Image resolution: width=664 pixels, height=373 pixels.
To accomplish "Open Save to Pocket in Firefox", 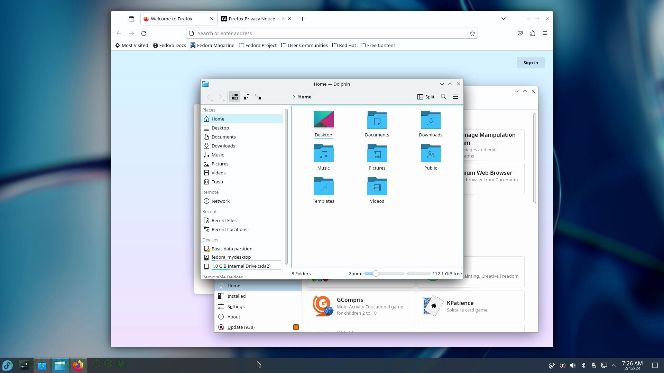I will (520, 33).
